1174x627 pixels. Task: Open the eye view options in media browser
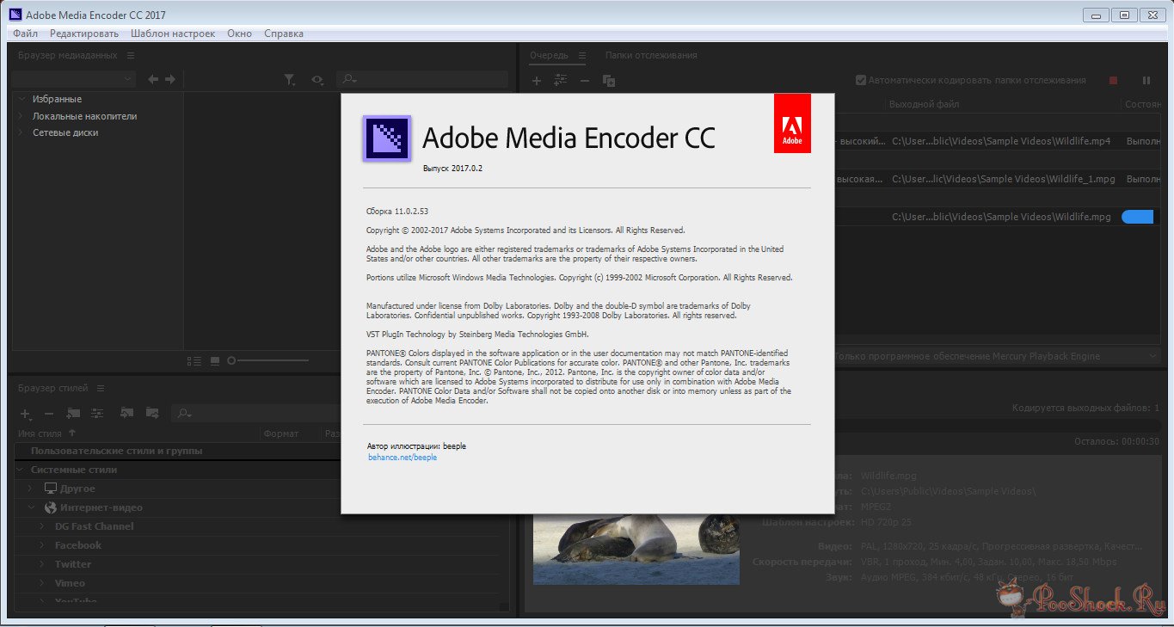pyautogui.click(x=317, y=80)
